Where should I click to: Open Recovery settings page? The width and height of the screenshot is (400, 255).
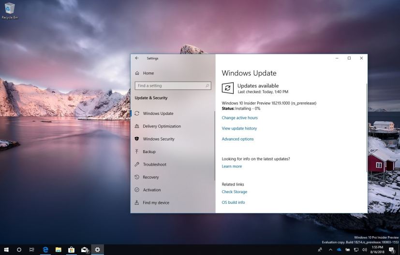(151, 177)
